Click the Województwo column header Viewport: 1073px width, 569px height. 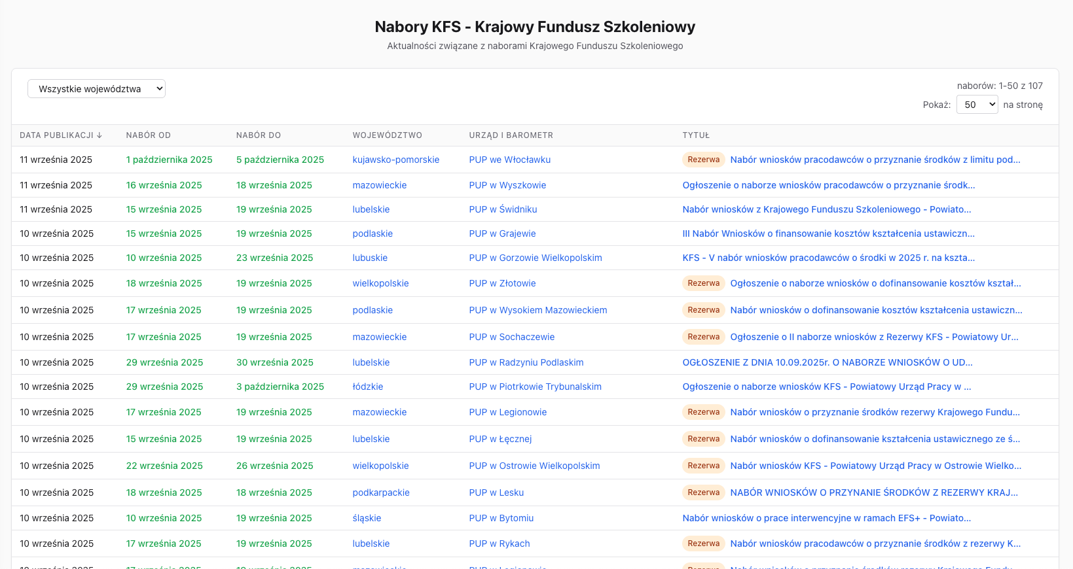click(x=388, y=135)
